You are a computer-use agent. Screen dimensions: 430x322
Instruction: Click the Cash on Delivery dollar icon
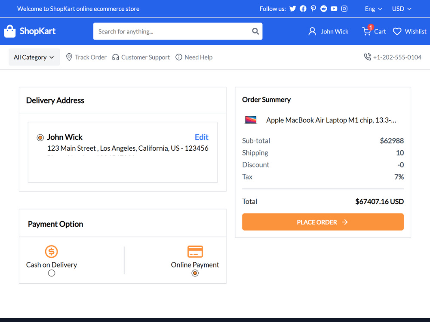coord(51,252)
